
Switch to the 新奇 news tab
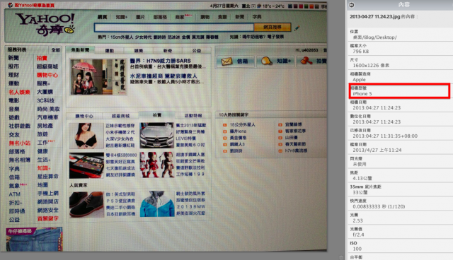[168, 50]
